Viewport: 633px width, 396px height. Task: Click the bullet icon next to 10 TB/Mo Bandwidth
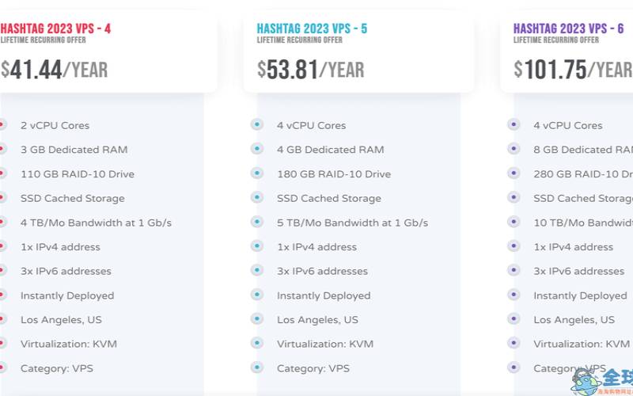tap(513, 223)
